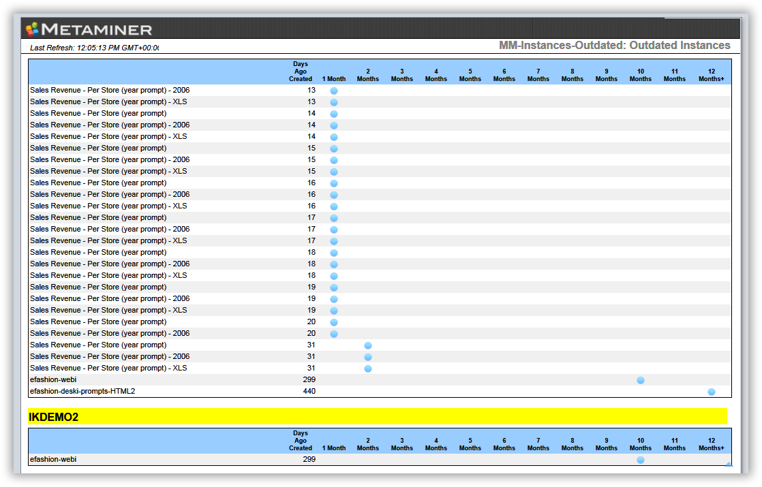Click 'Days Ago Created' header in top table

coord(301,72)
